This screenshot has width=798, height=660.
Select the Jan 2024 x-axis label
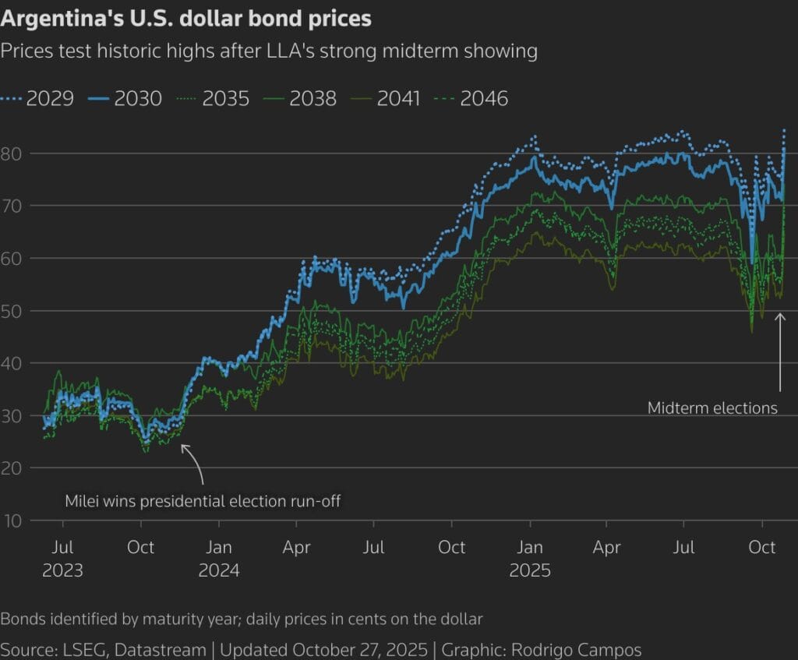(x=219, y=558)
